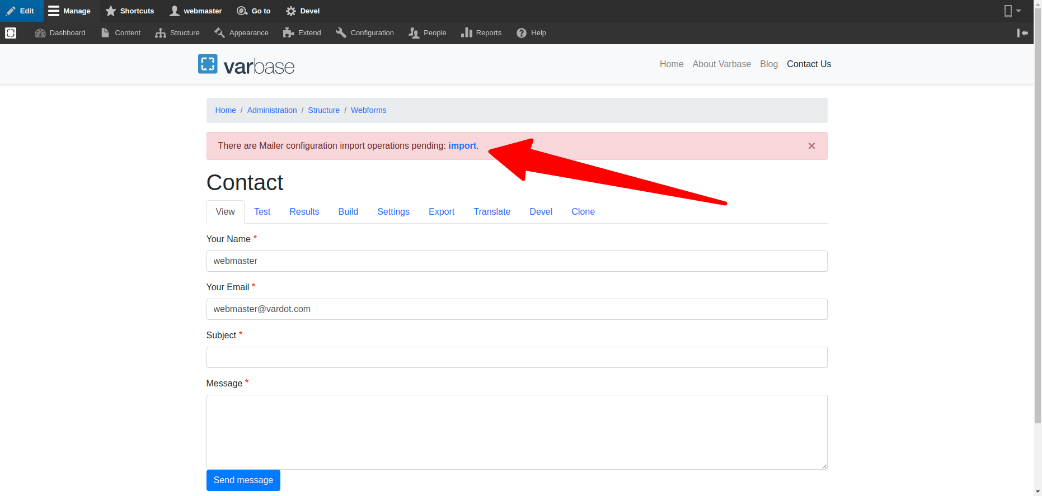Viewport: 1042px width, 496px height.
Task: Expand the responsive preview device dropdown
Action: [1012, 11]
